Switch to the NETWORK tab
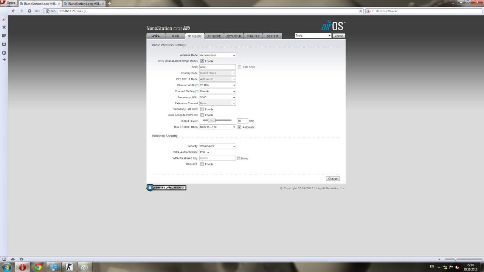This screenshot has width=484, height=272. pyautogui.click(x=214, y=36)
